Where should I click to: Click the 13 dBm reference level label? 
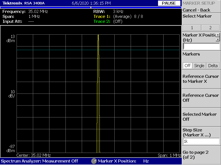pos(11,38)
